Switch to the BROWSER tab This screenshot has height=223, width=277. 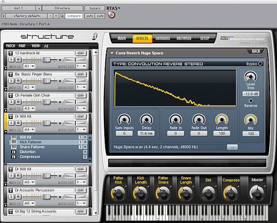184,38
